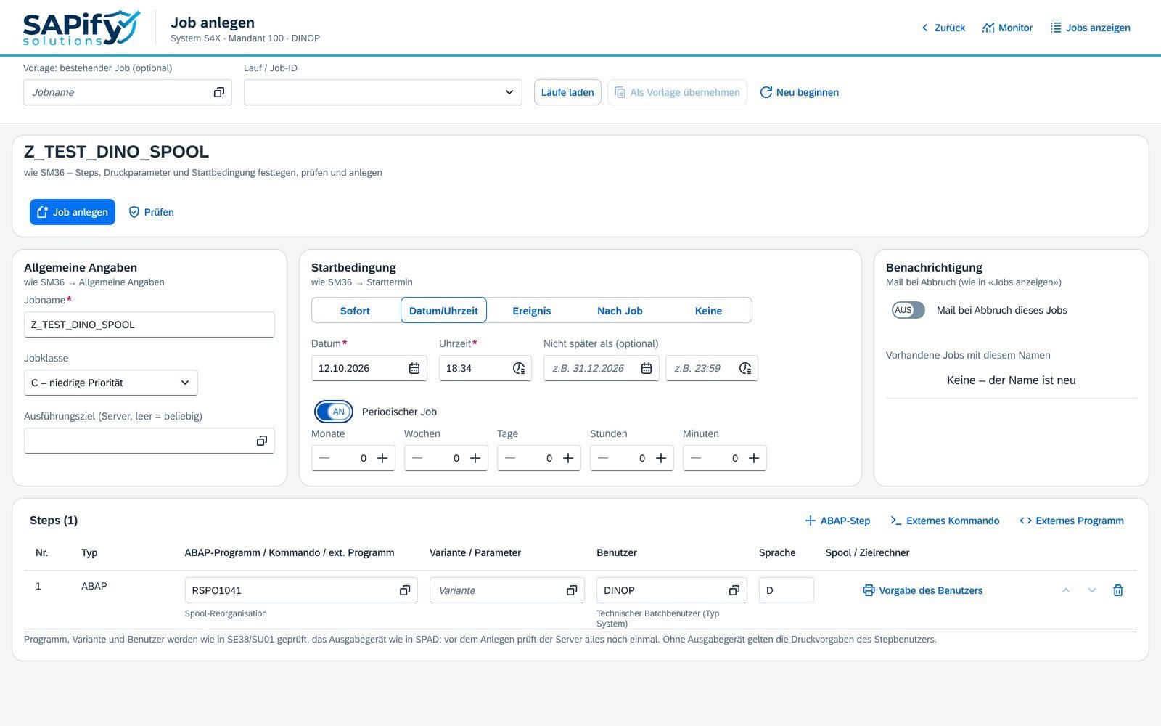Delete step 1 with trash icon
1161x726 pixels.
click(1118, 590)
